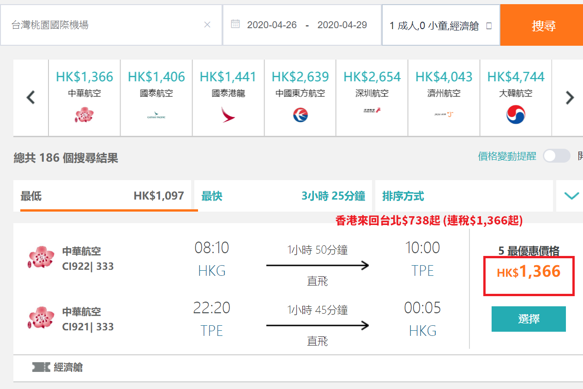Screen dimensions: 583x389
Task: Click the 價格變動提醒 link text
Action: 507,156
